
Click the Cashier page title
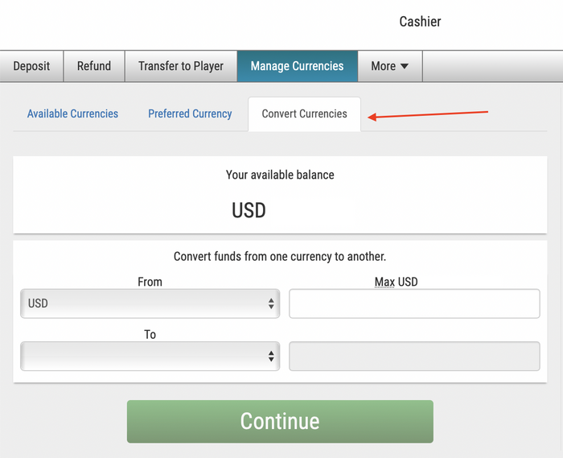(420, 22)
